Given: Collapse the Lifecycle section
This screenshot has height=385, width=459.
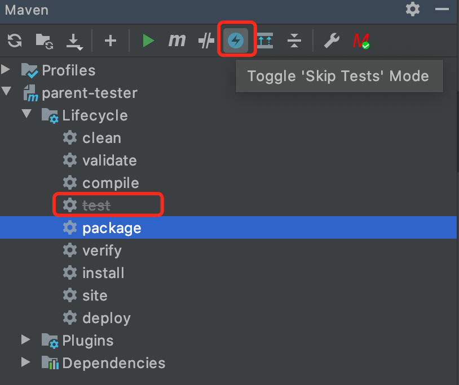Looking at the screenshot, I should (x=27, y=115).
